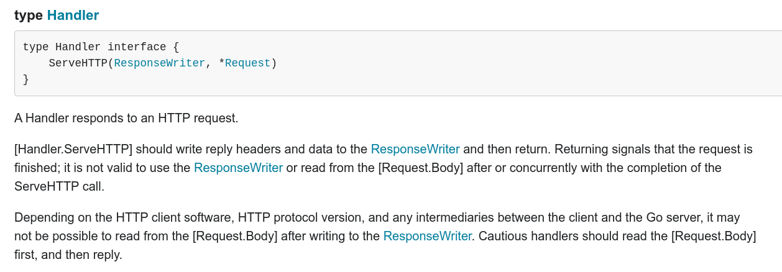Screen dimensions: 782x272
Task: Click the word 'type' in the heading
Action: [x=29, y=16]
